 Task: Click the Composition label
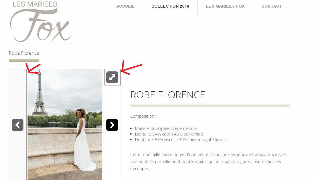click(x=143, y=116)
